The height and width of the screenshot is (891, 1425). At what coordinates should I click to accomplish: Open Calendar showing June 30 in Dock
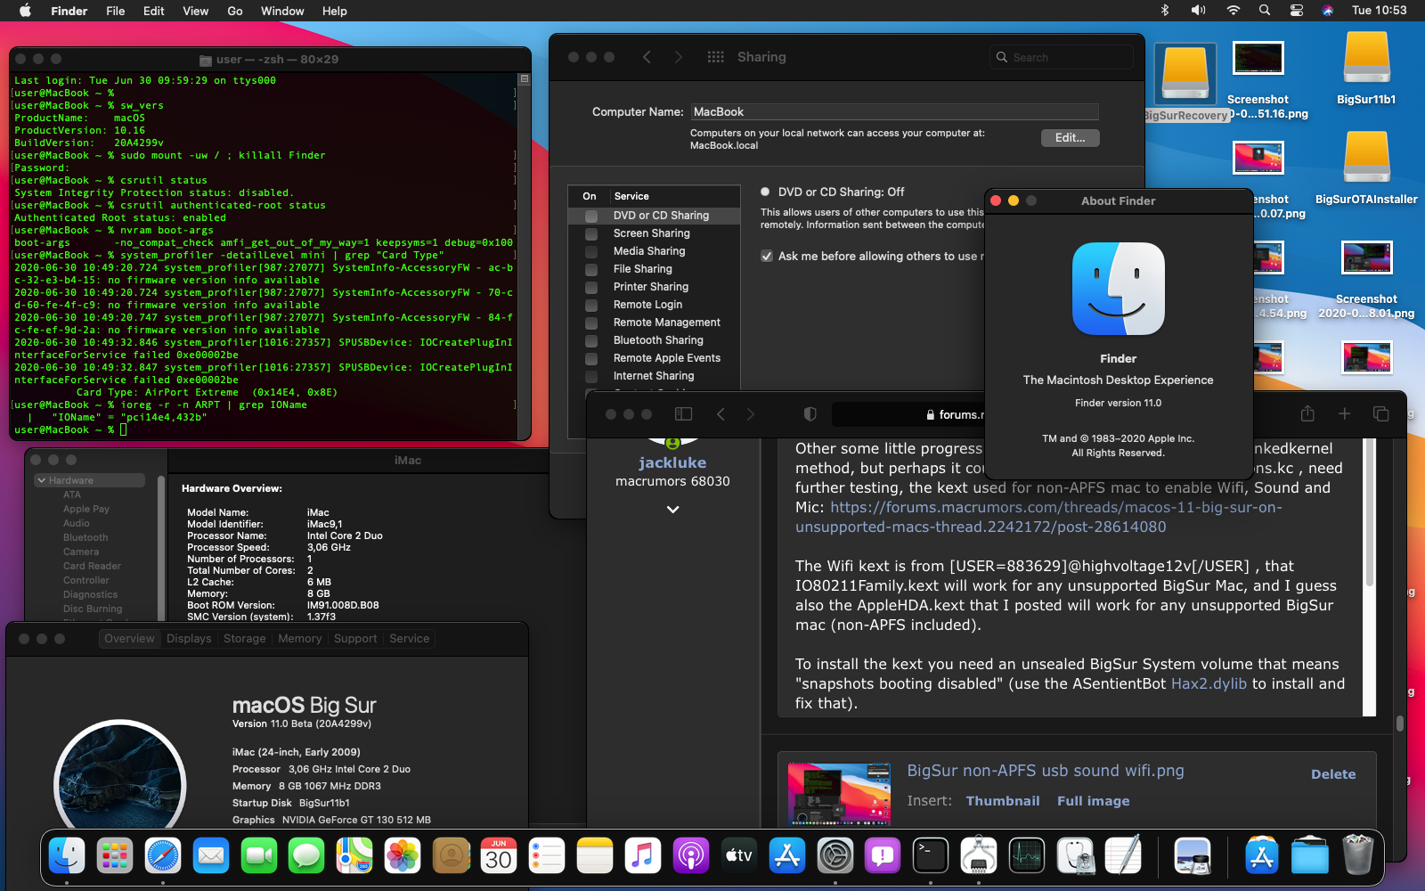tap(499, 857)
